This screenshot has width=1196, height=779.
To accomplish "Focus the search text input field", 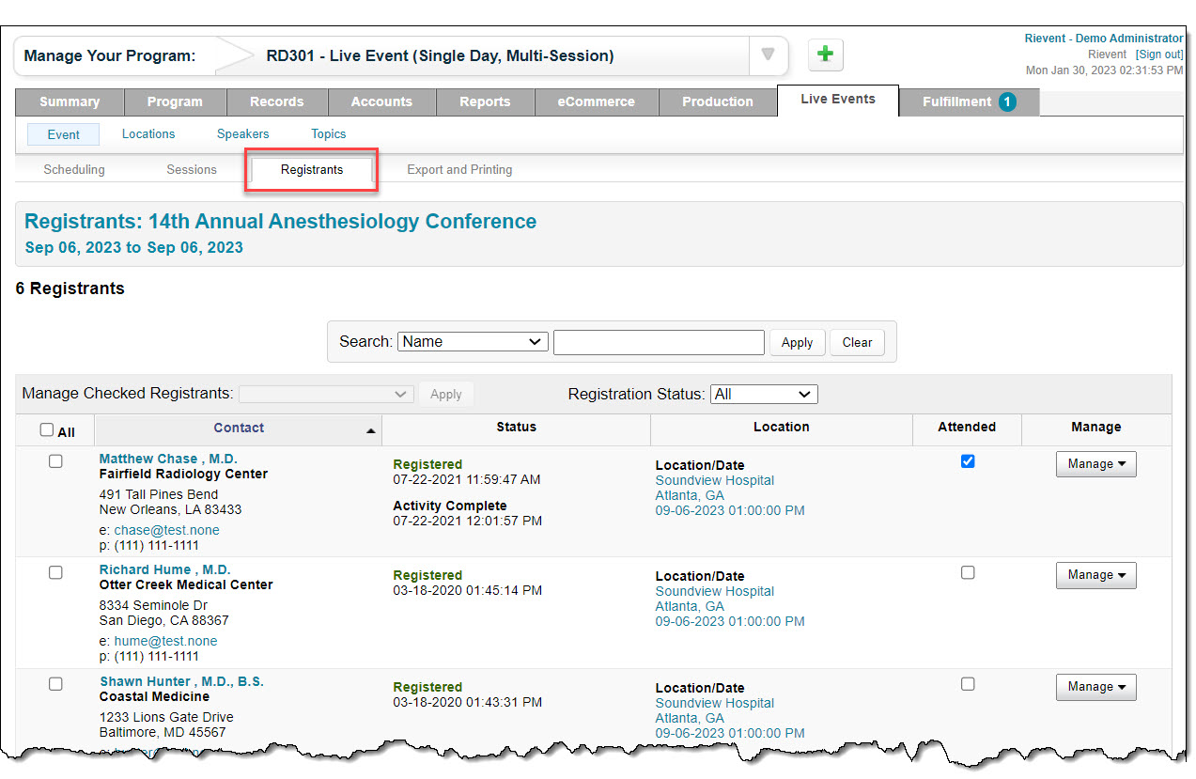I will click(659, 342).
